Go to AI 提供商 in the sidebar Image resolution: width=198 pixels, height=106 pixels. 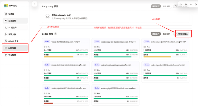pyautogui.click(x=15, y=27)
